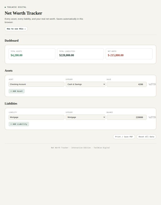Click Add Asset button
This screenshot has width=161, height=205.
click(17, 91)
